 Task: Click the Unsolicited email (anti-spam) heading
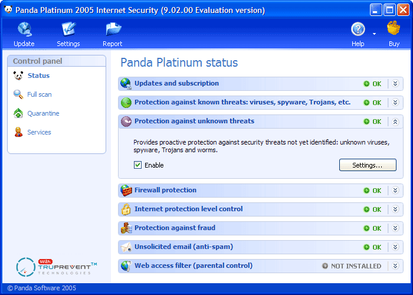click(184, 247)
